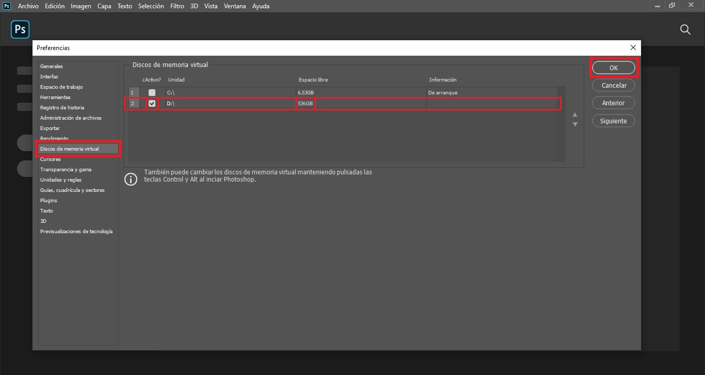Click the ¿Activo? column header
Screen dimensions: 705x375
tap(152, 79)
